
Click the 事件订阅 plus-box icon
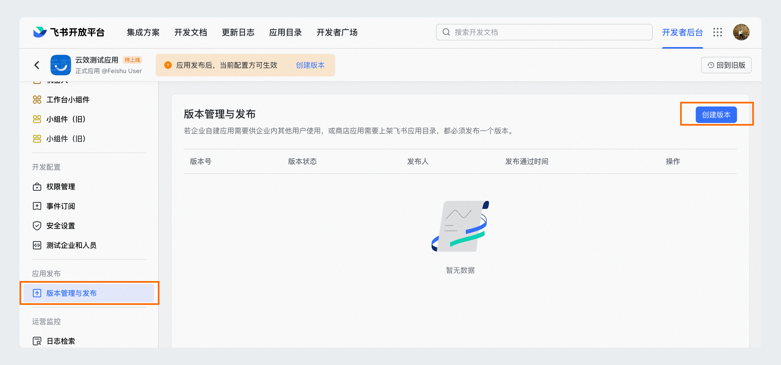tap(37, 206)
